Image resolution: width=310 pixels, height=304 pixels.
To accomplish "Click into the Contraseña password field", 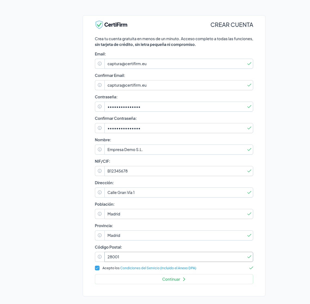I will tap(175, 106).
